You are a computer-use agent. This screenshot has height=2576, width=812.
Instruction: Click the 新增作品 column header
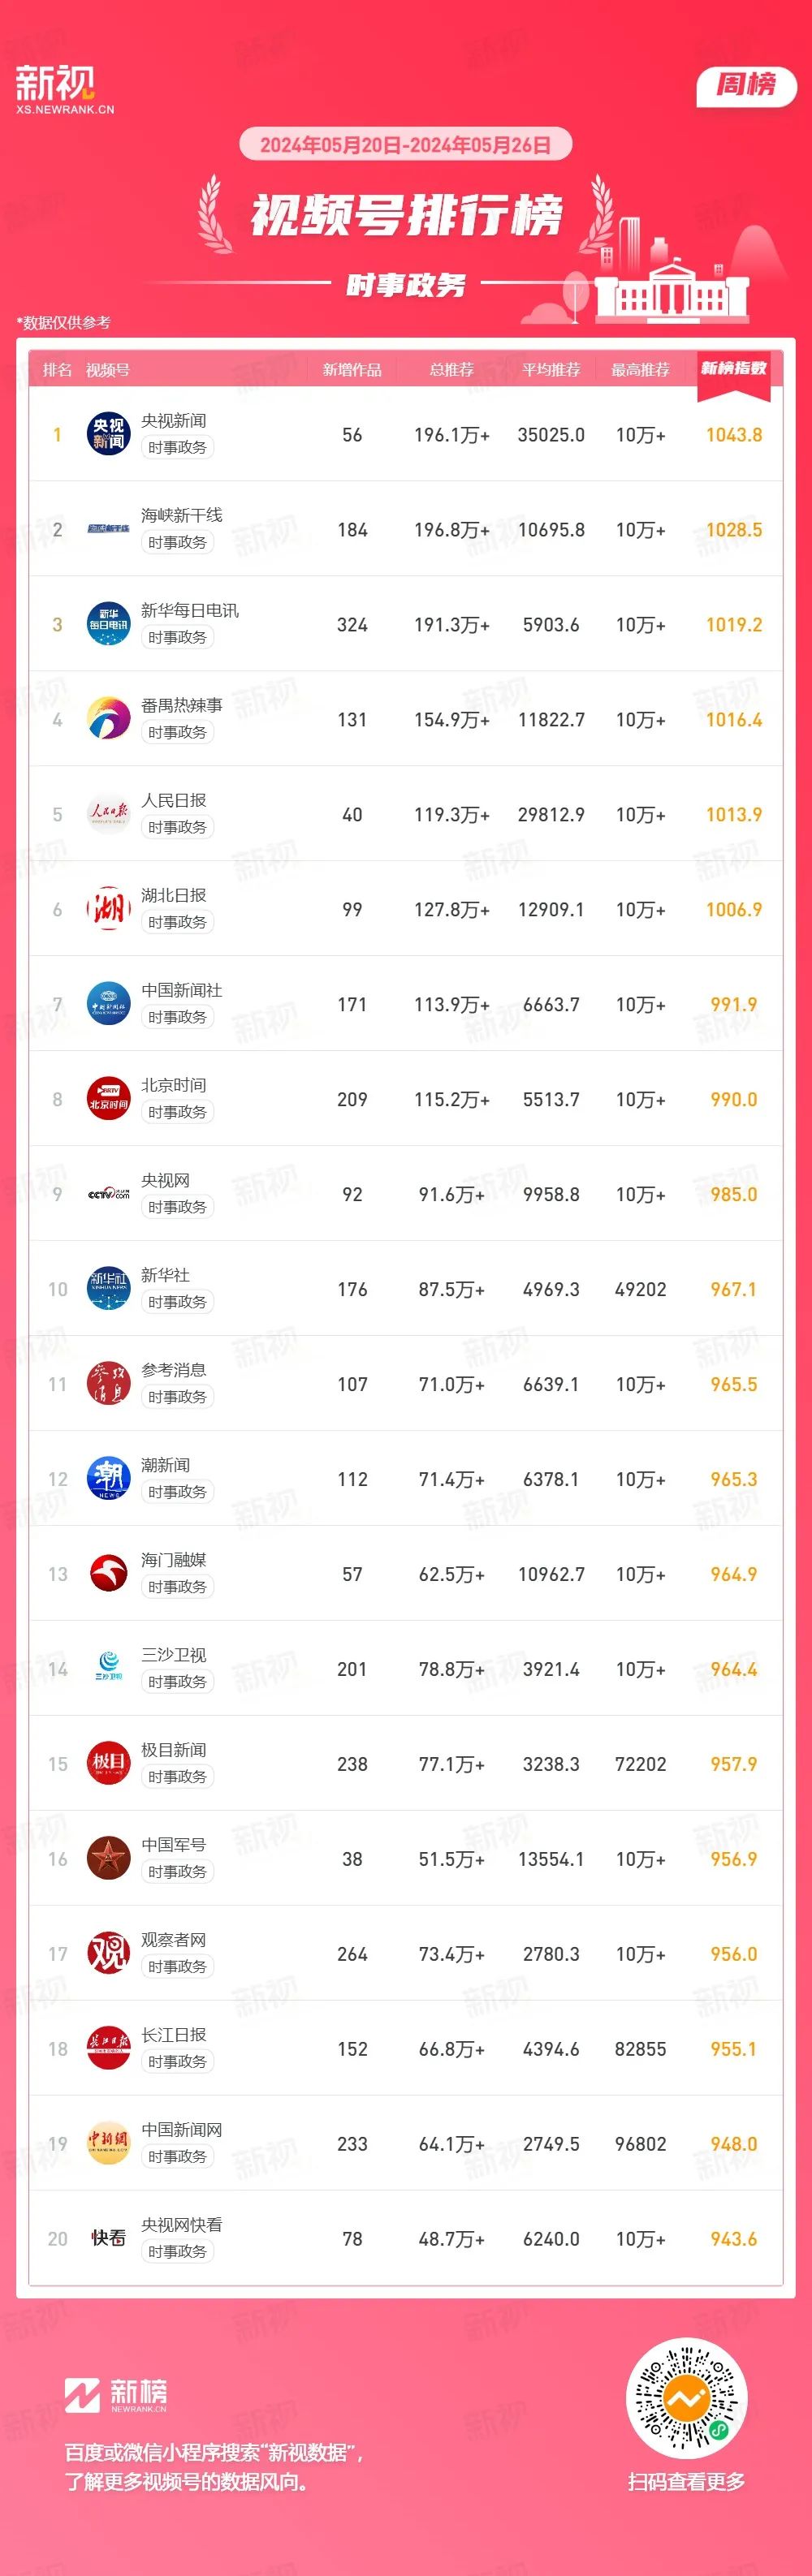click(x=352, y=370)
